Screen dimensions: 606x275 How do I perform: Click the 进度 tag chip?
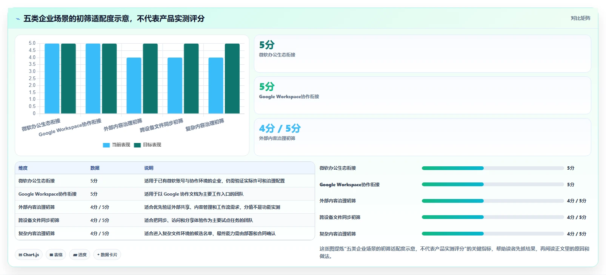coord(80,255)
